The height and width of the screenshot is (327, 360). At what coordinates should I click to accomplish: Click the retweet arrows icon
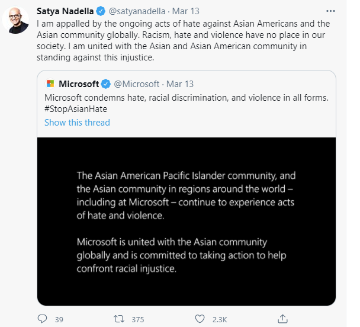[120, 319]
